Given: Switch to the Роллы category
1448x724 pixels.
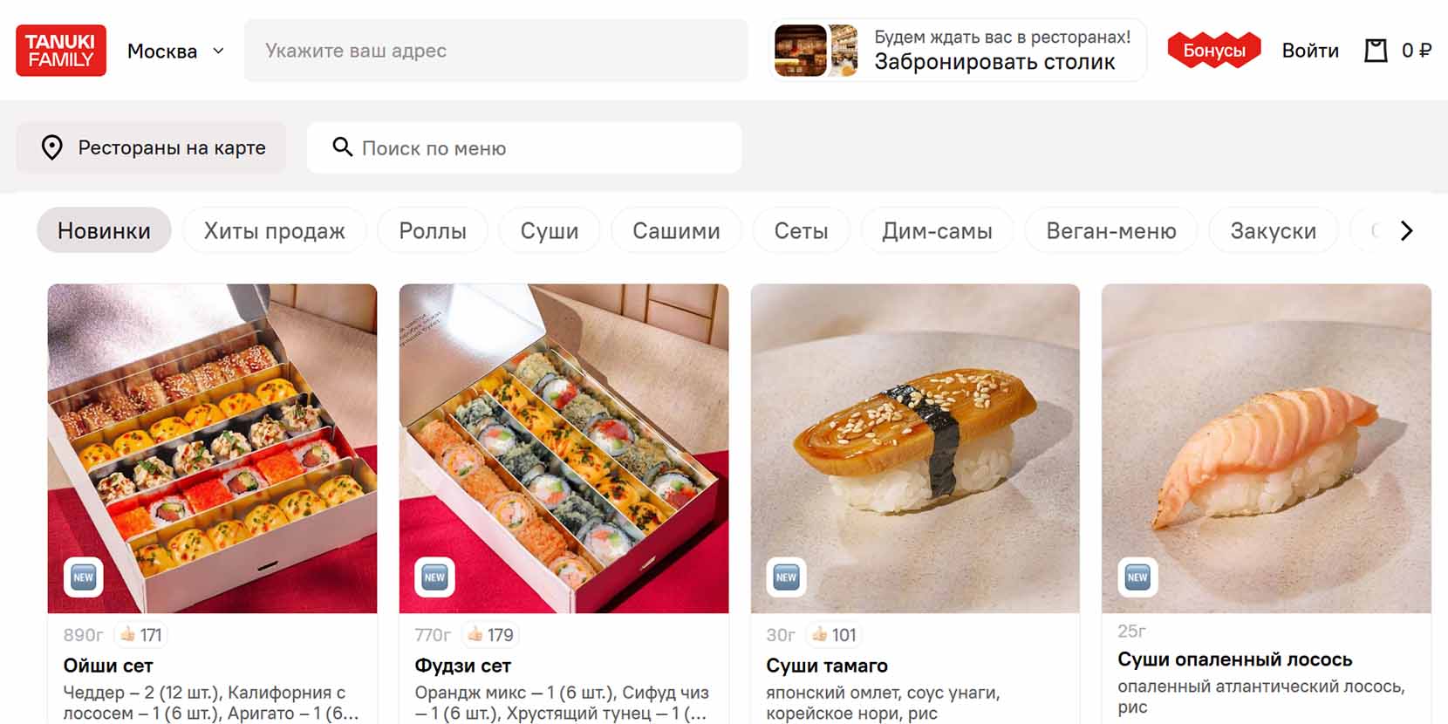Looking at the screenshot, I should 433,230.
